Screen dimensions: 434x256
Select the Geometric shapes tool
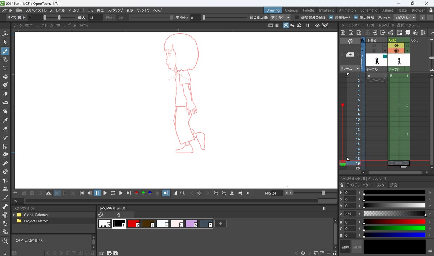pos(5,60)
